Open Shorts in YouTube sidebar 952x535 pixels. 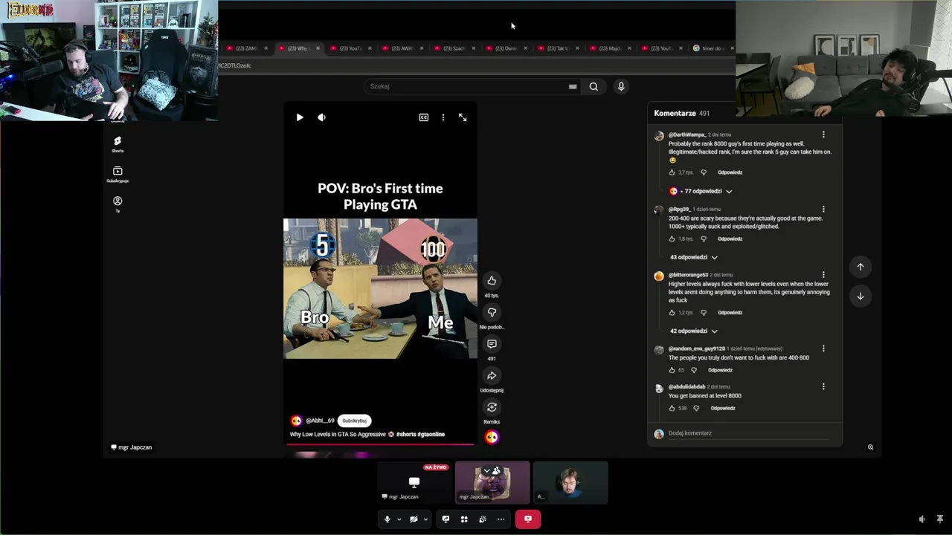[x=118, y=144]
